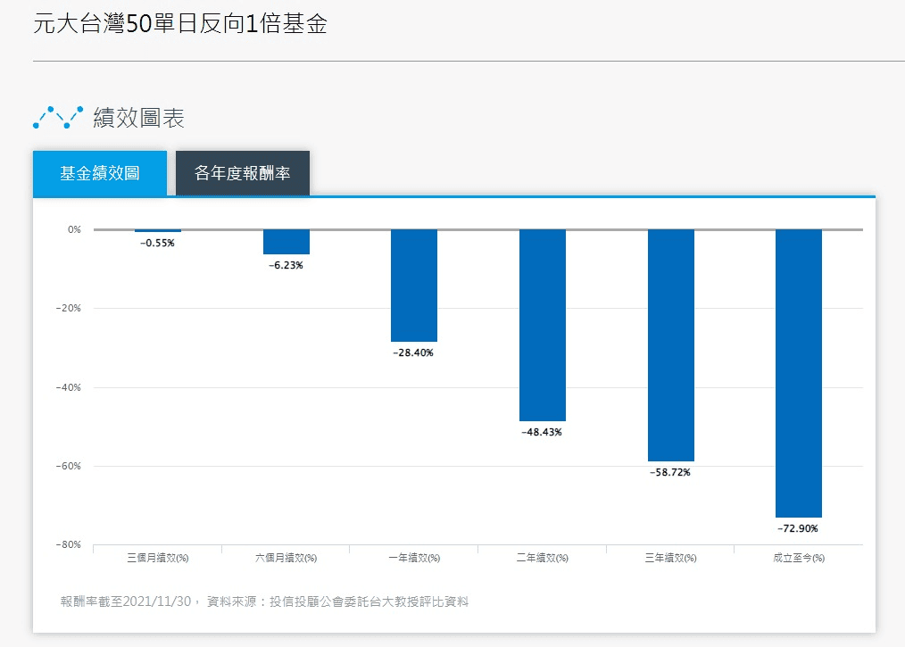Click the -58.72% data label
905x647 pixels.
670,472
